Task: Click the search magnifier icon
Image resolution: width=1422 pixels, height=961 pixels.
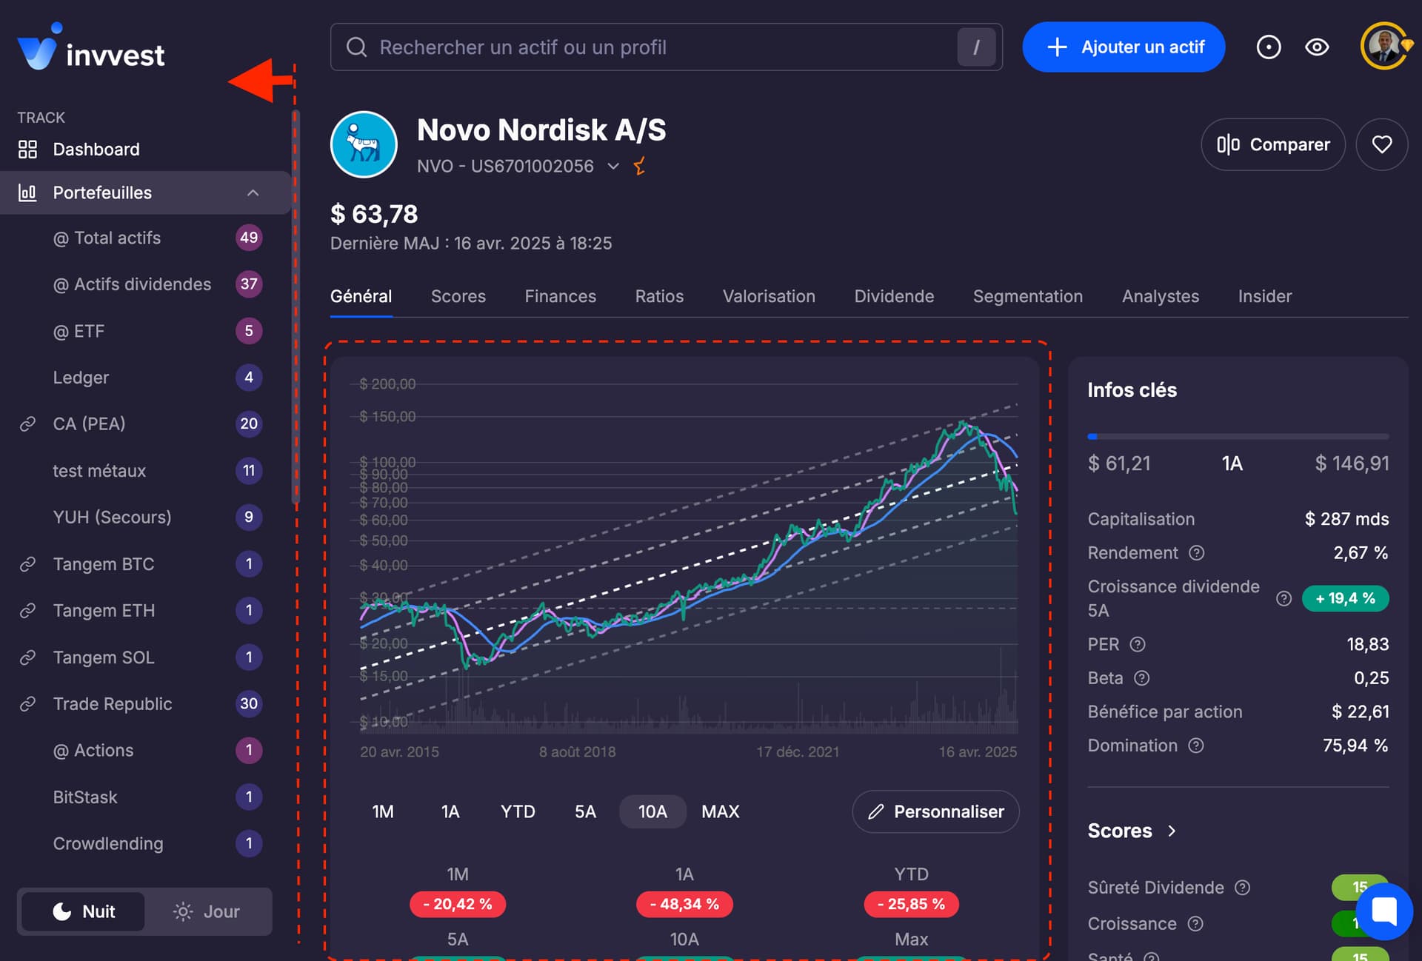Action: (357, 47)
